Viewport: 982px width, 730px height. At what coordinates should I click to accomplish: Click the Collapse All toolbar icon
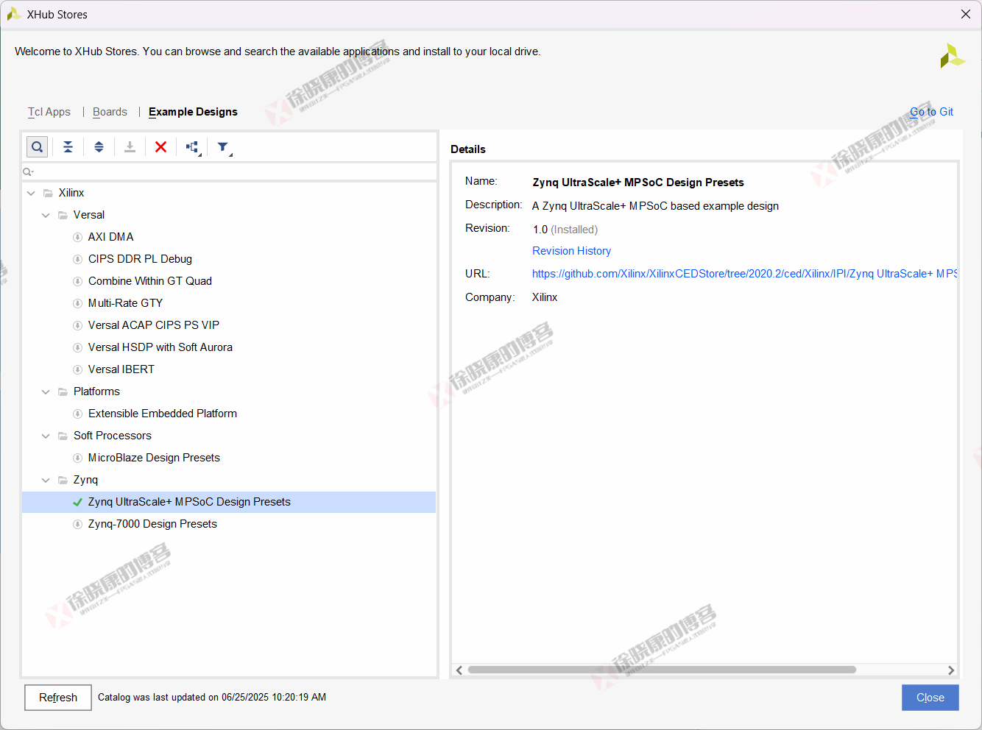point(68,147)
